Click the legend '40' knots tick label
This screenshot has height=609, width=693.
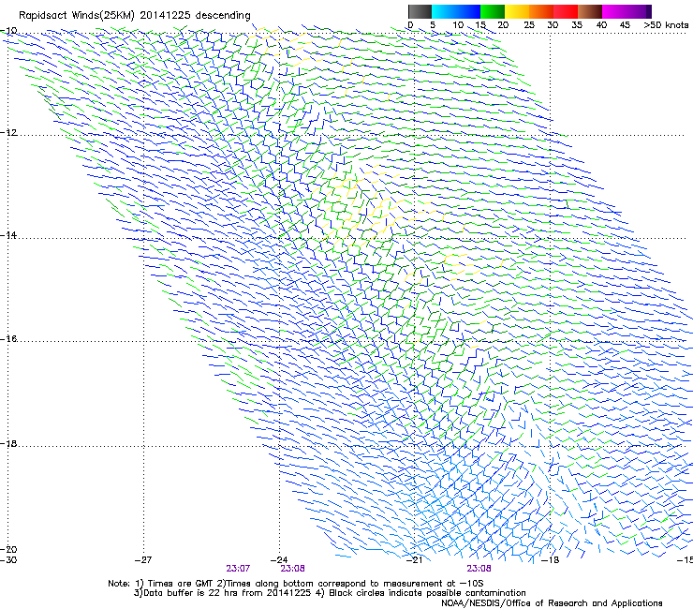(x=601, y=24)
